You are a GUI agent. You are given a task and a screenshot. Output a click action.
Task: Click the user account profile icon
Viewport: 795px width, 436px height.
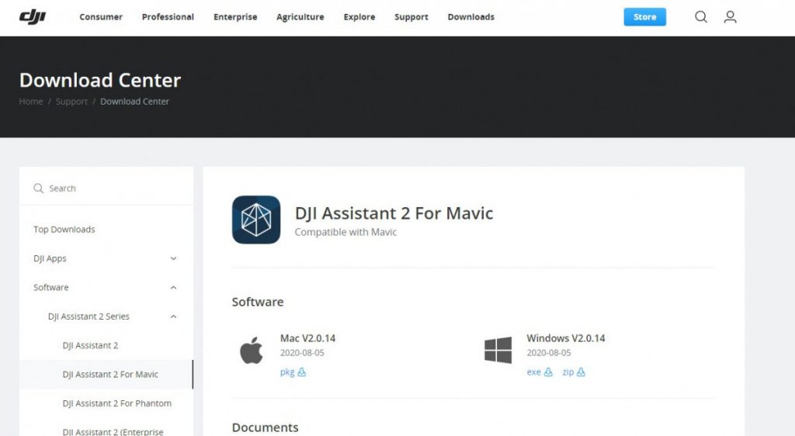[730, 17]
